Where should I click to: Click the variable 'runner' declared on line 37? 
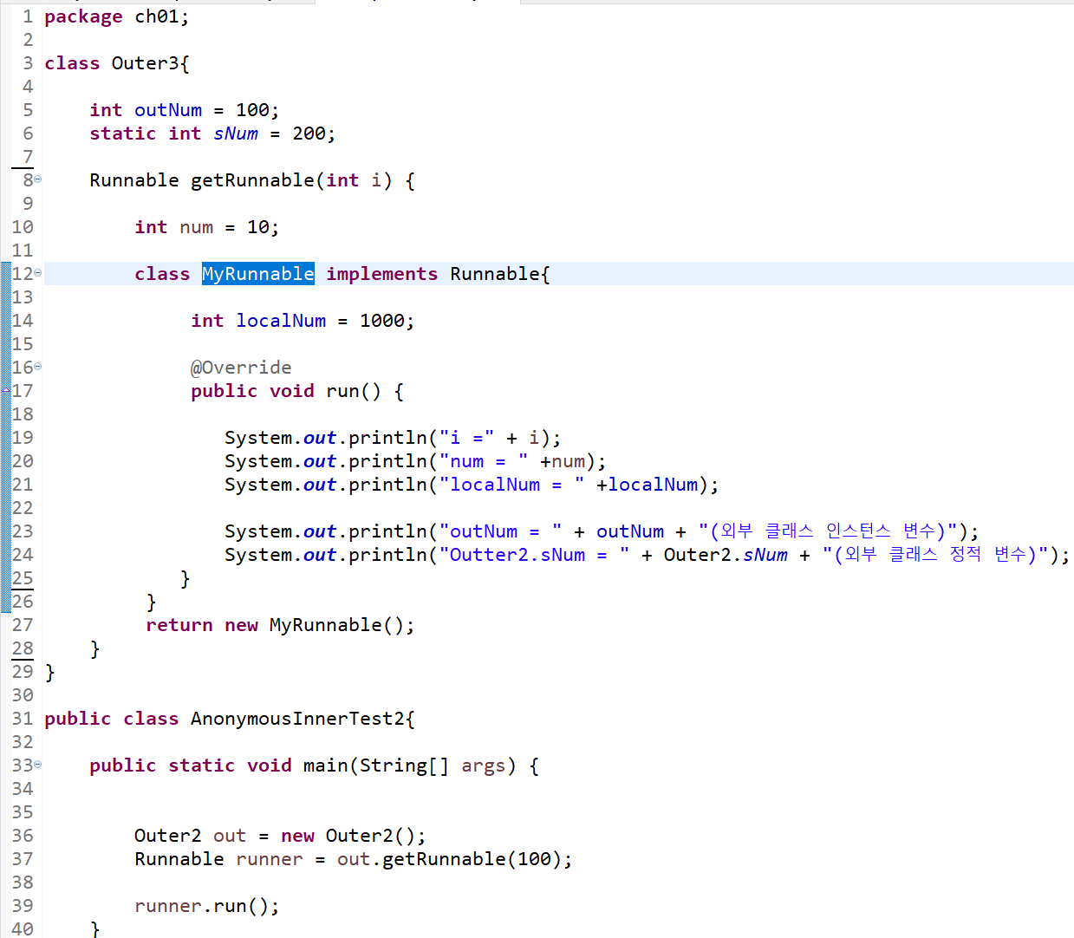point(270,859)
